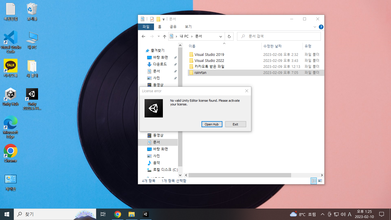The height and width of the screenshot is (220, 391).
Task: Toggle IME input mode A indicator
Action: pos(349,214)
